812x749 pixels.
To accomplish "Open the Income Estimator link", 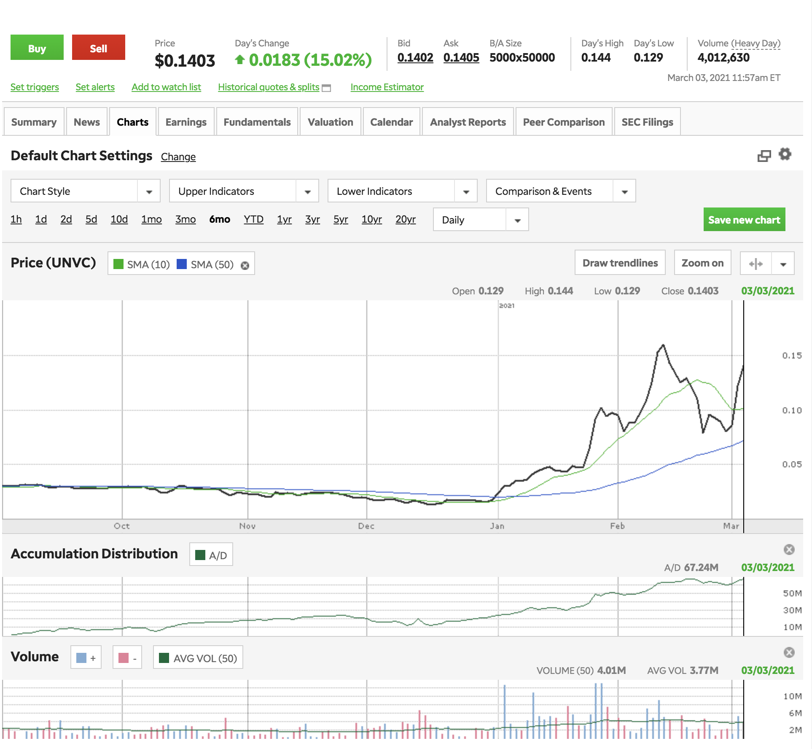I will [387, 87].
